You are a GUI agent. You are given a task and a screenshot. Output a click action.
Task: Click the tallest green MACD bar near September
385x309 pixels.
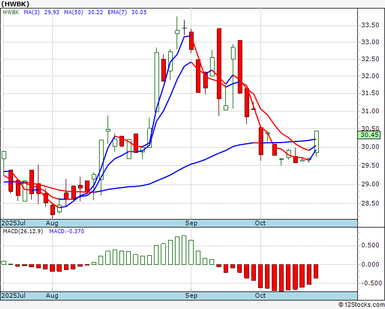184,250
